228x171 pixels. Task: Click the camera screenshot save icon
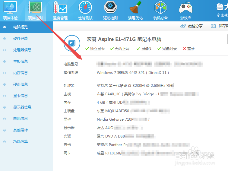coord(213,26)
